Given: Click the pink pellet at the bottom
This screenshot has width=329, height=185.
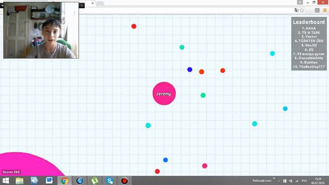Looking at the screenshot, I should pos(205,166).
